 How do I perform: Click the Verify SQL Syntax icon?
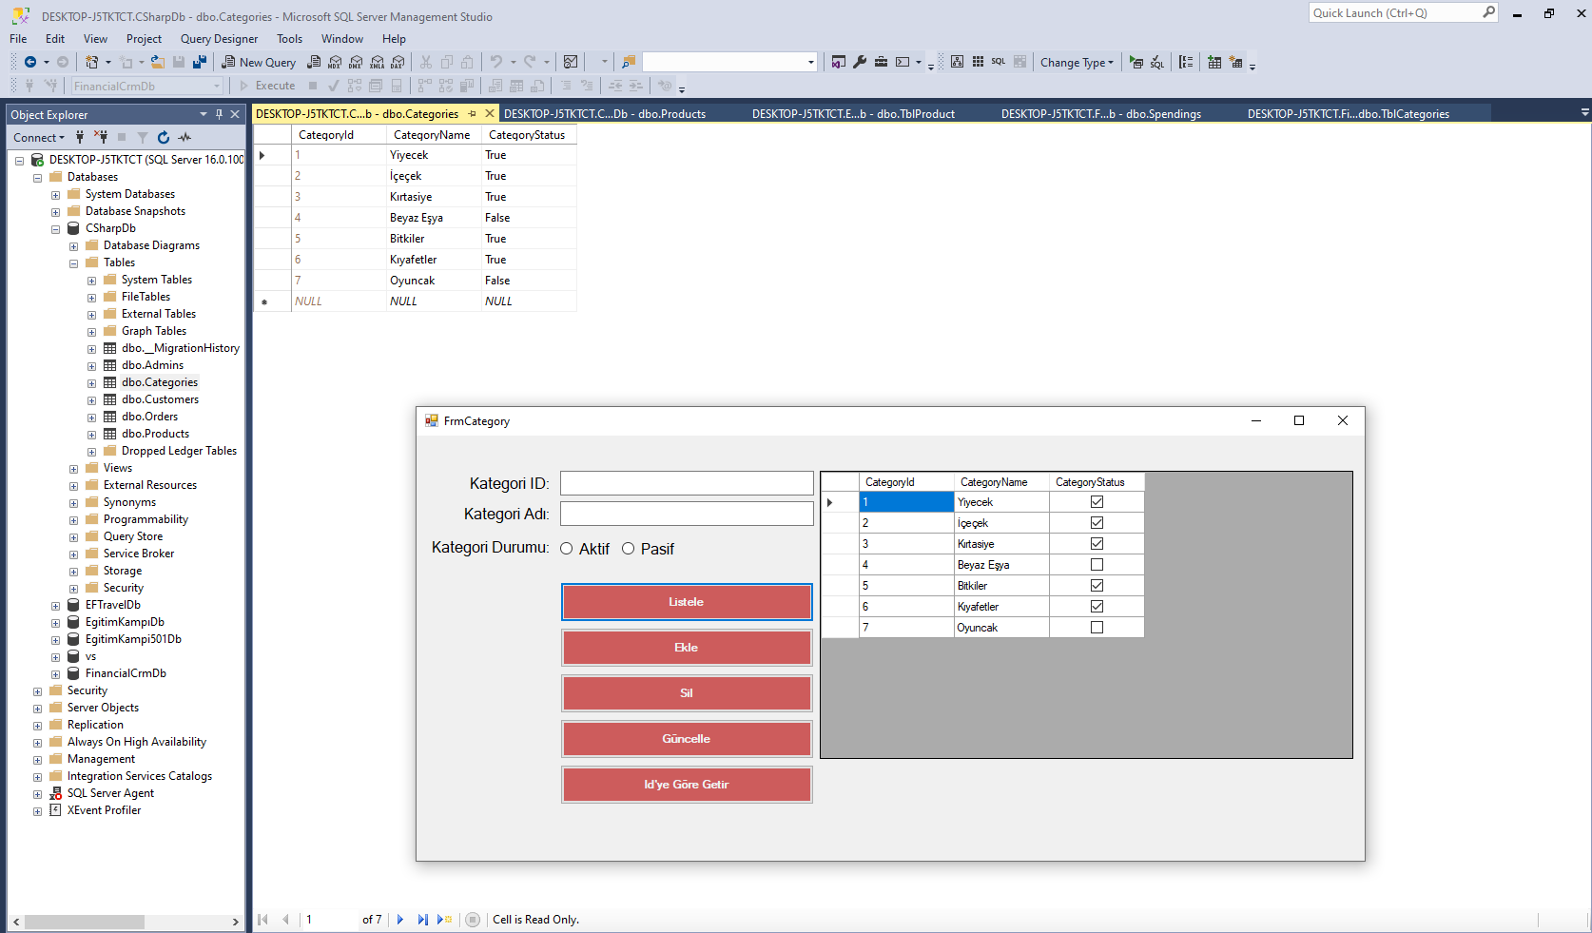click(1156, 62)
